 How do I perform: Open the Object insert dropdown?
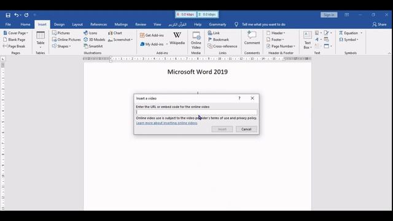(x=328, y=47)
